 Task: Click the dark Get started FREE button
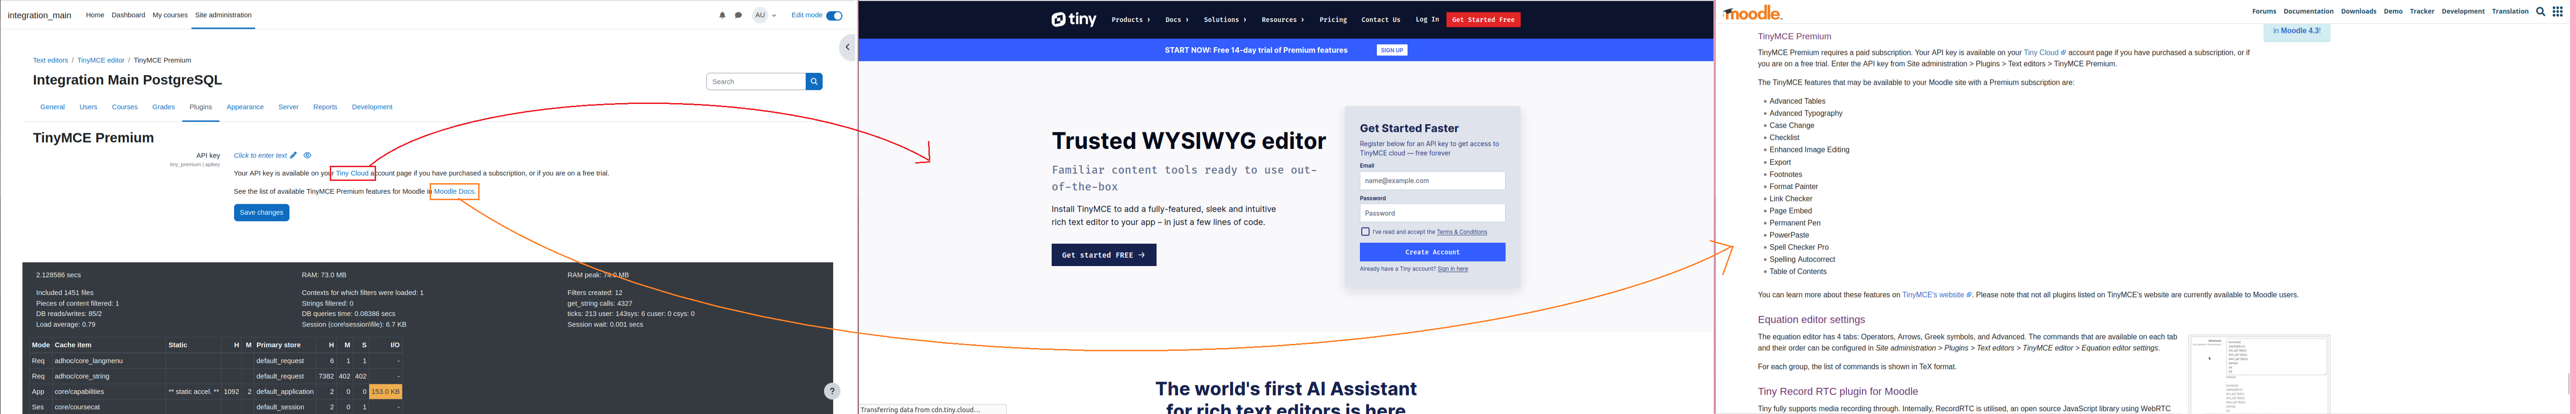[1104, 255]
